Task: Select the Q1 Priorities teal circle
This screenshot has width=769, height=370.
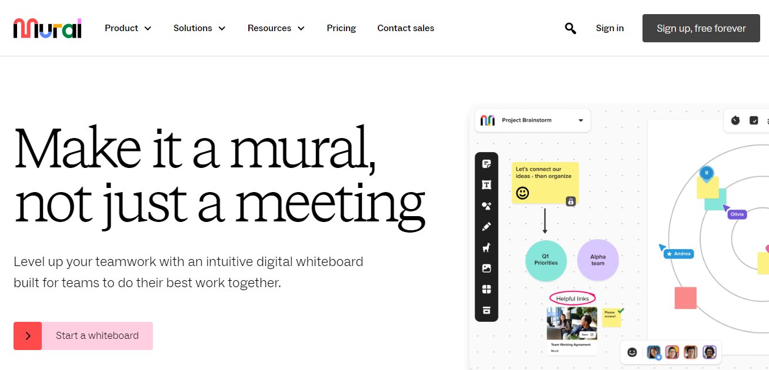Action: click(x=546, y=260)
